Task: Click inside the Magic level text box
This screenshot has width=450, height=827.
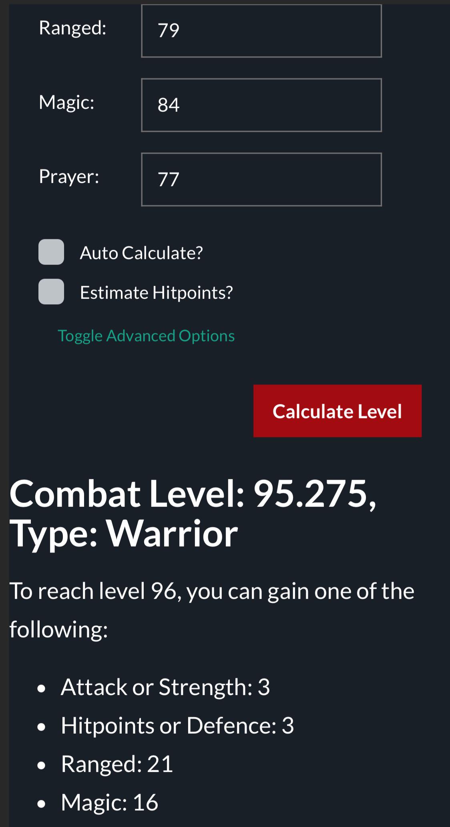Action: click(261, 105)
